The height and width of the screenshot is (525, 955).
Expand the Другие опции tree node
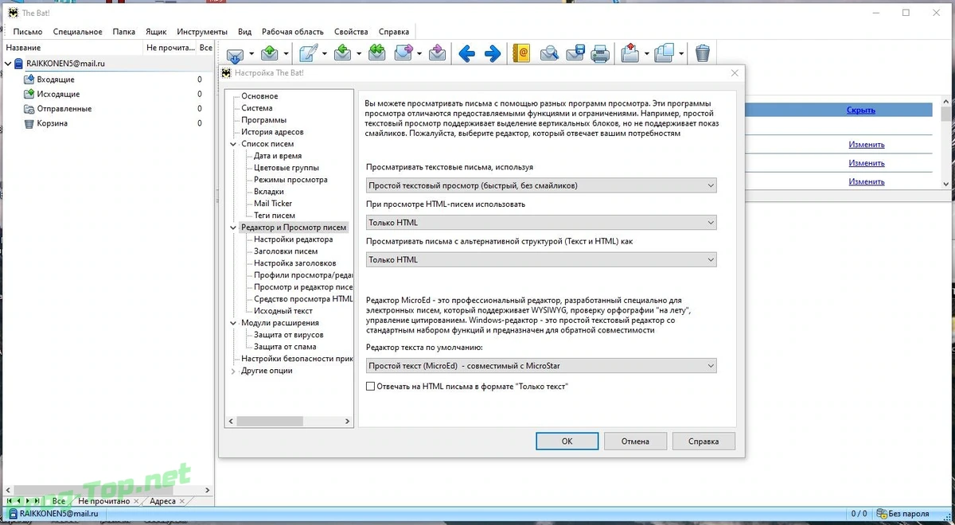(233, 371)
